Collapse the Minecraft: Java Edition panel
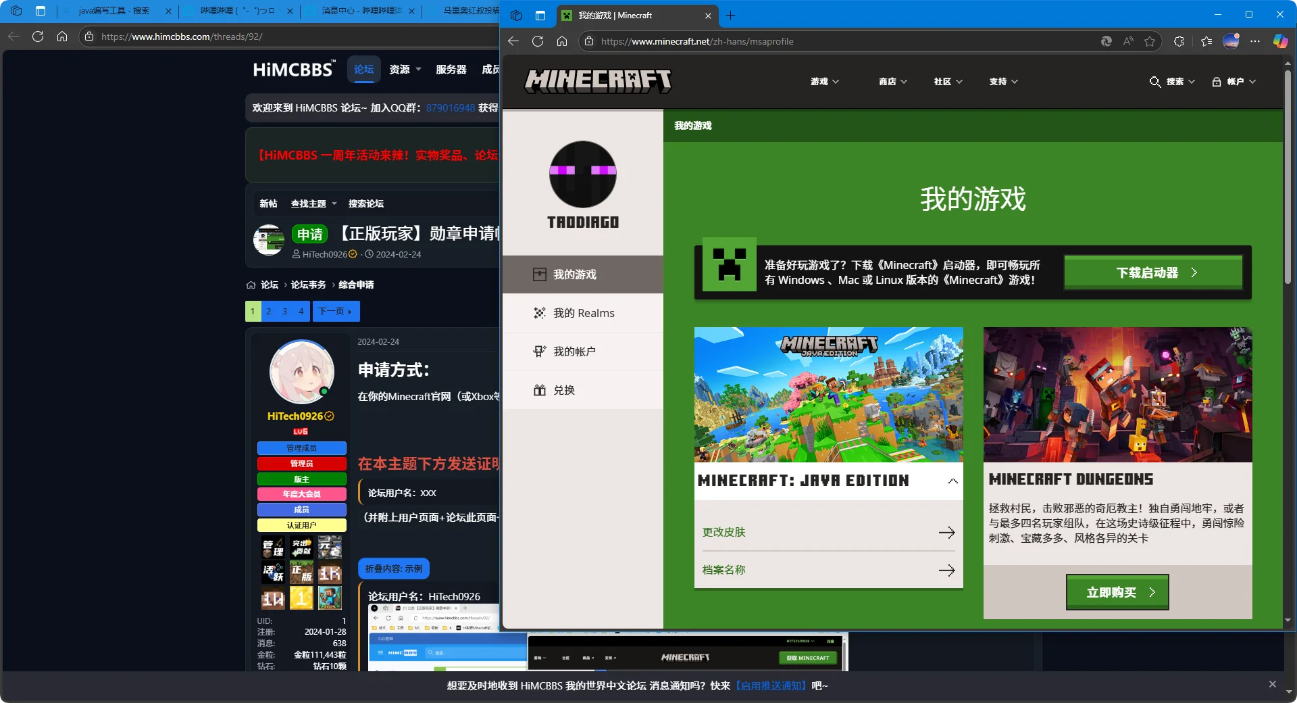 point(952,481)
